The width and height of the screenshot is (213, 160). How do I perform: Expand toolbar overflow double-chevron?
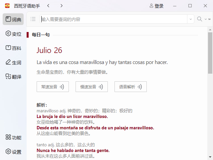pyautogui.click(x=210, y=19)
